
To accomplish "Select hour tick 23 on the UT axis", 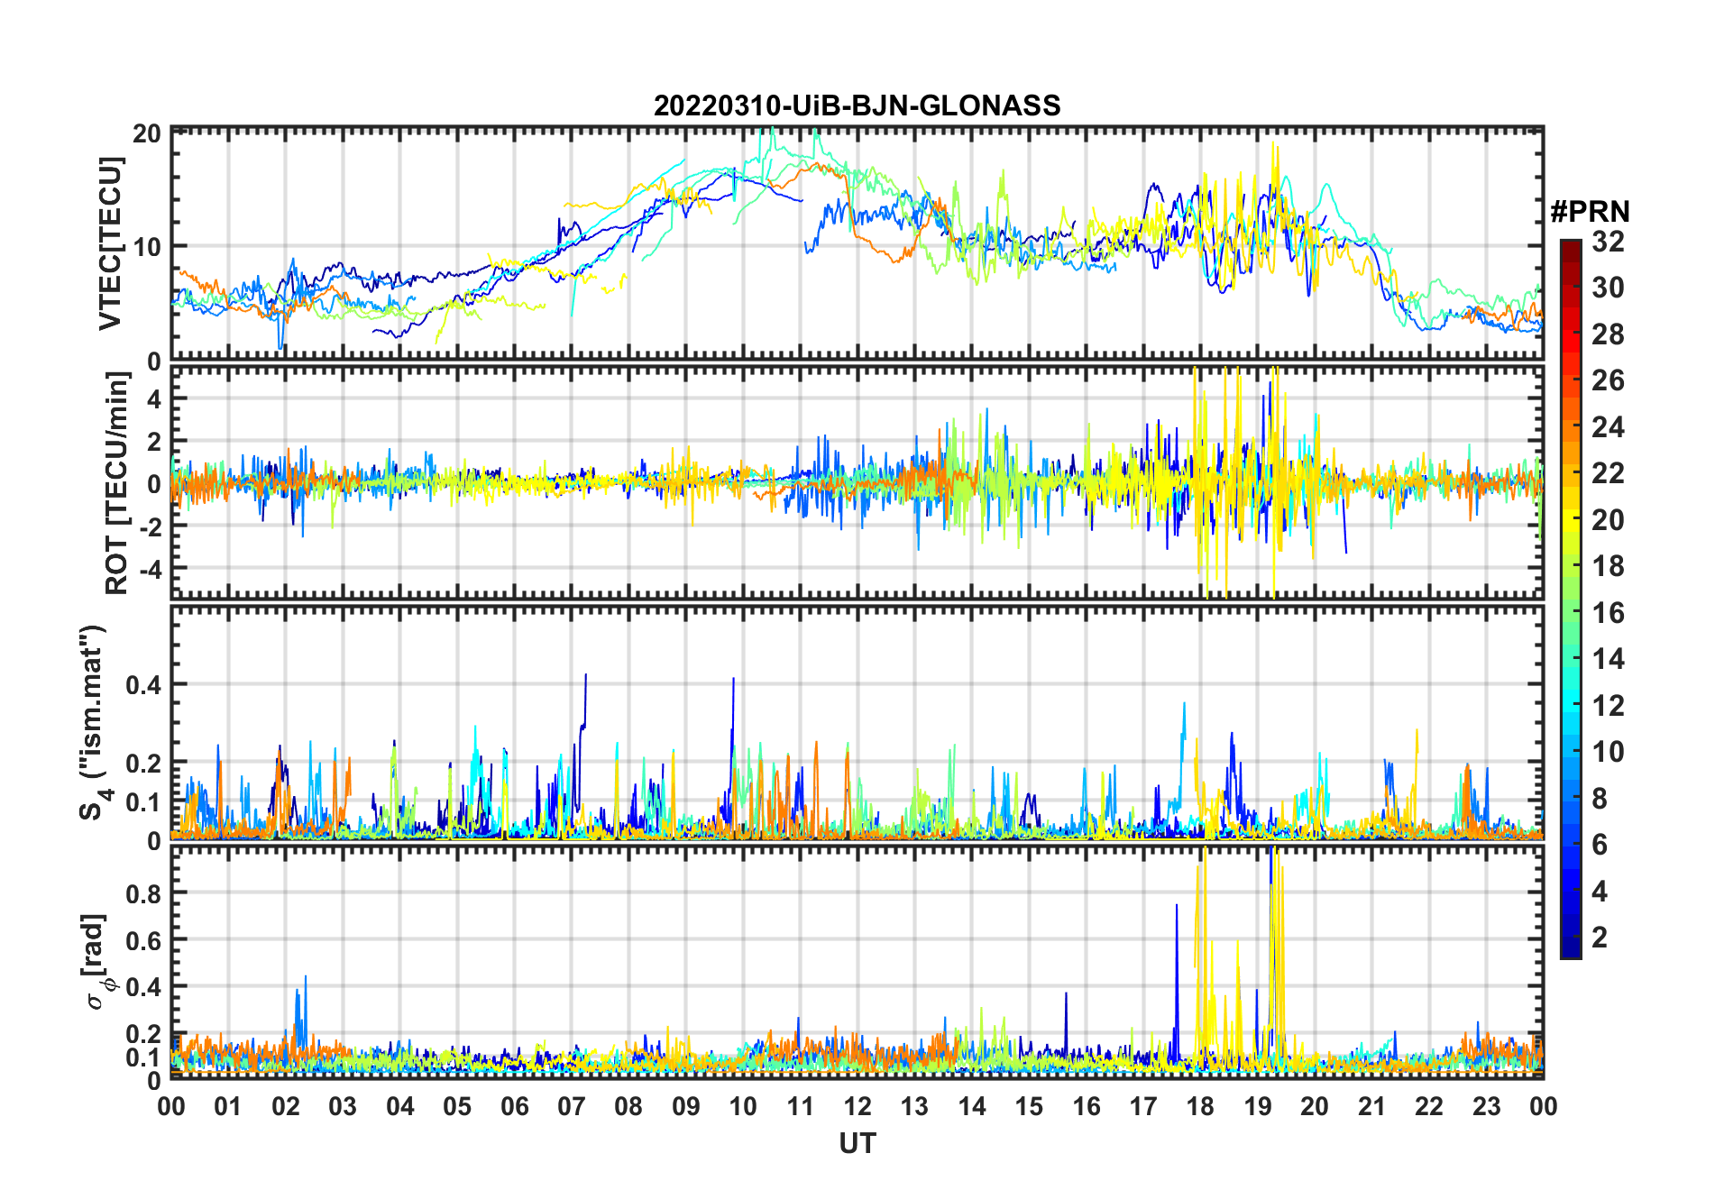I will [1486, 1106].
